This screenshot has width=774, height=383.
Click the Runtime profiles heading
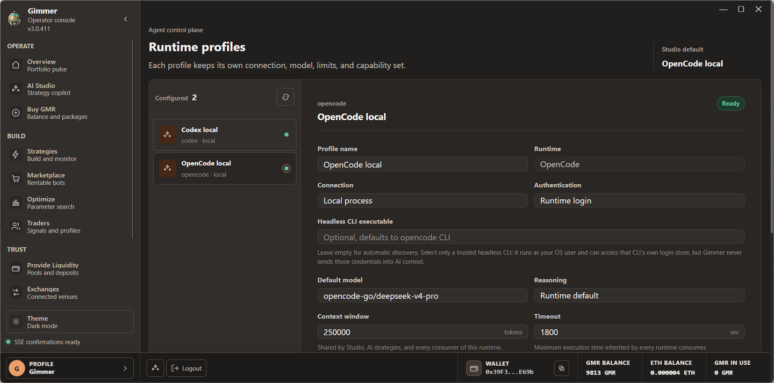click(197, 47)
